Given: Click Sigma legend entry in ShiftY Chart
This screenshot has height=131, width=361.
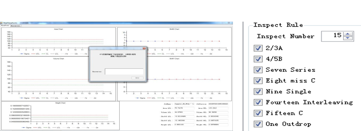Looking at the screenshot, I should [141, 98].
